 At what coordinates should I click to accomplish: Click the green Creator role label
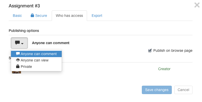(164, 69)
